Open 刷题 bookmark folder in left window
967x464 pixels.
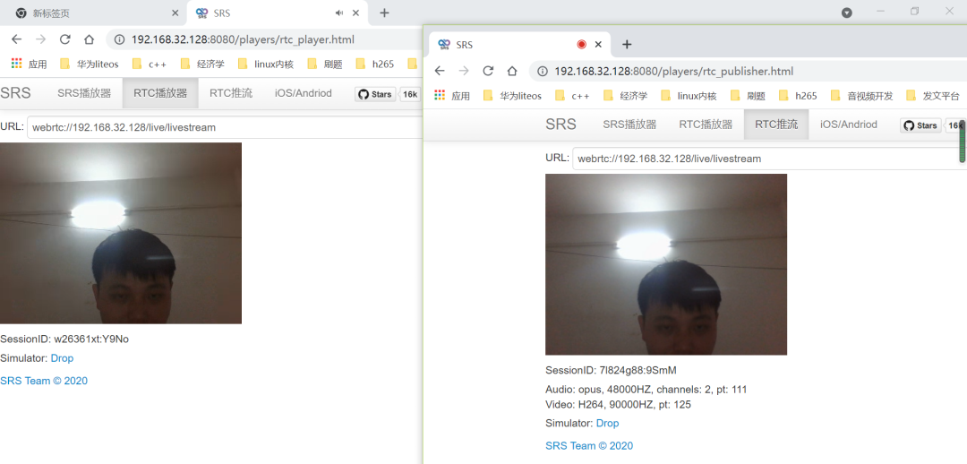(x=325, y=64)
